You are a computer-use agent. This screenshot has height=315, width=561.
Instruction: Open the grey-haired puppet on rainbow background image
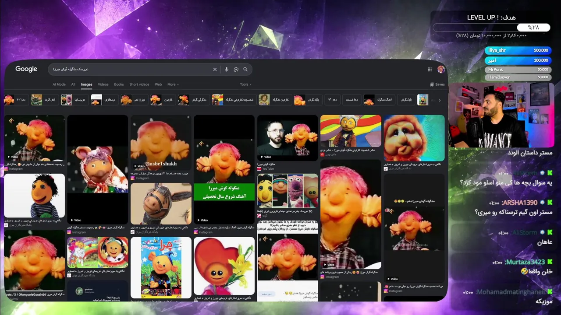tap(351, 130)
